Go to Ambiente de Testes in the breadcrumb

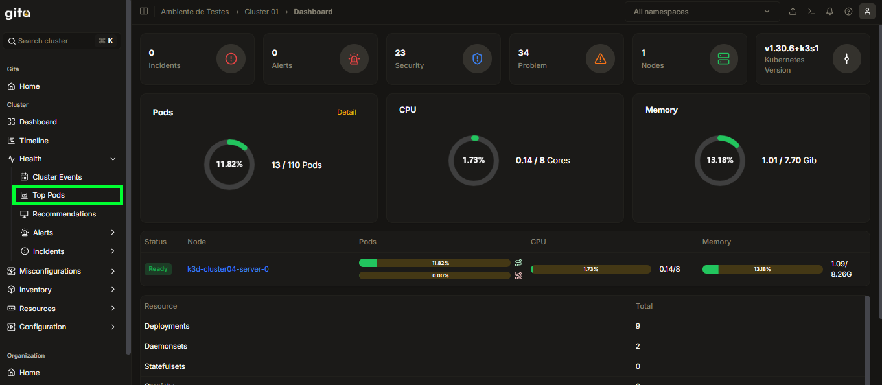pos(195,12)
